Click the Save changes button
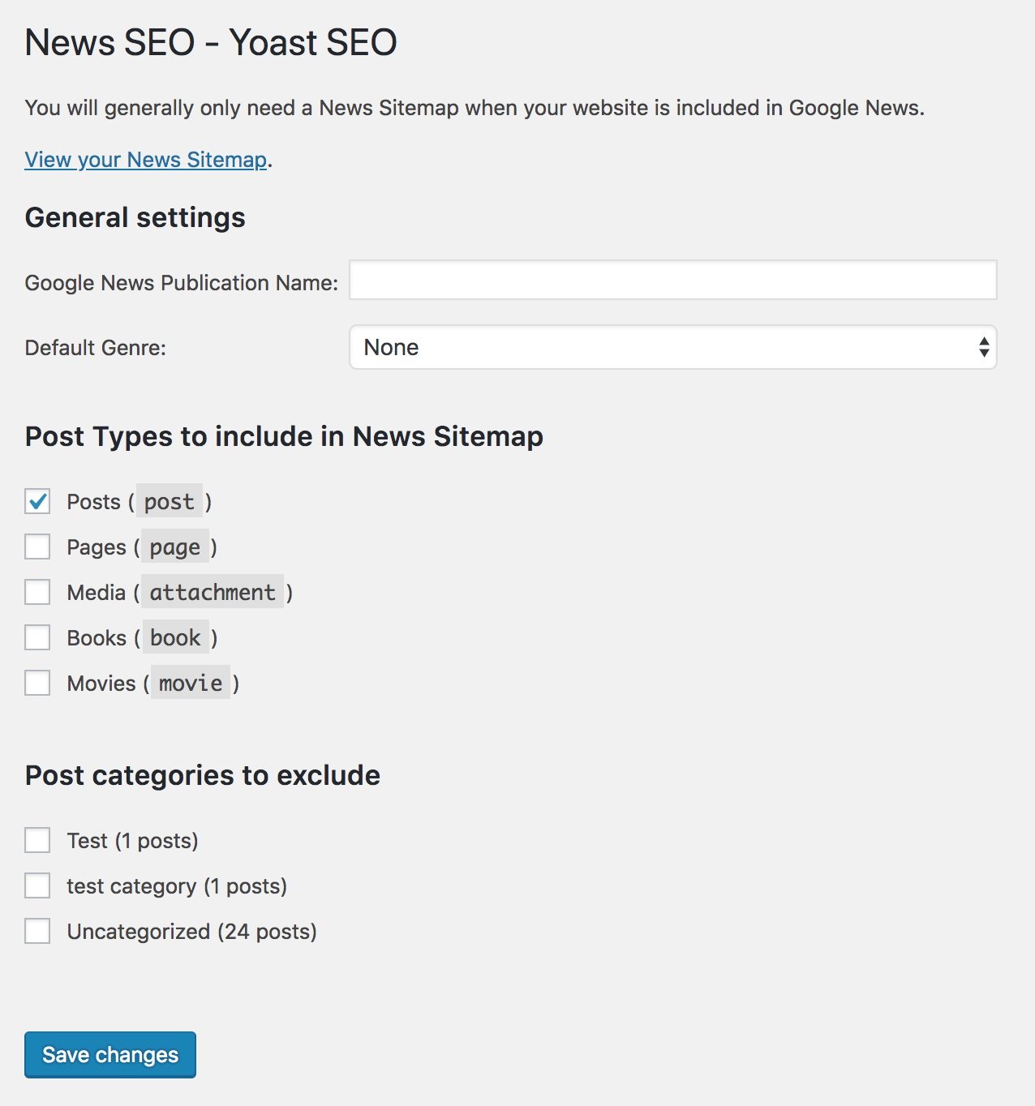 [110, 1055]
